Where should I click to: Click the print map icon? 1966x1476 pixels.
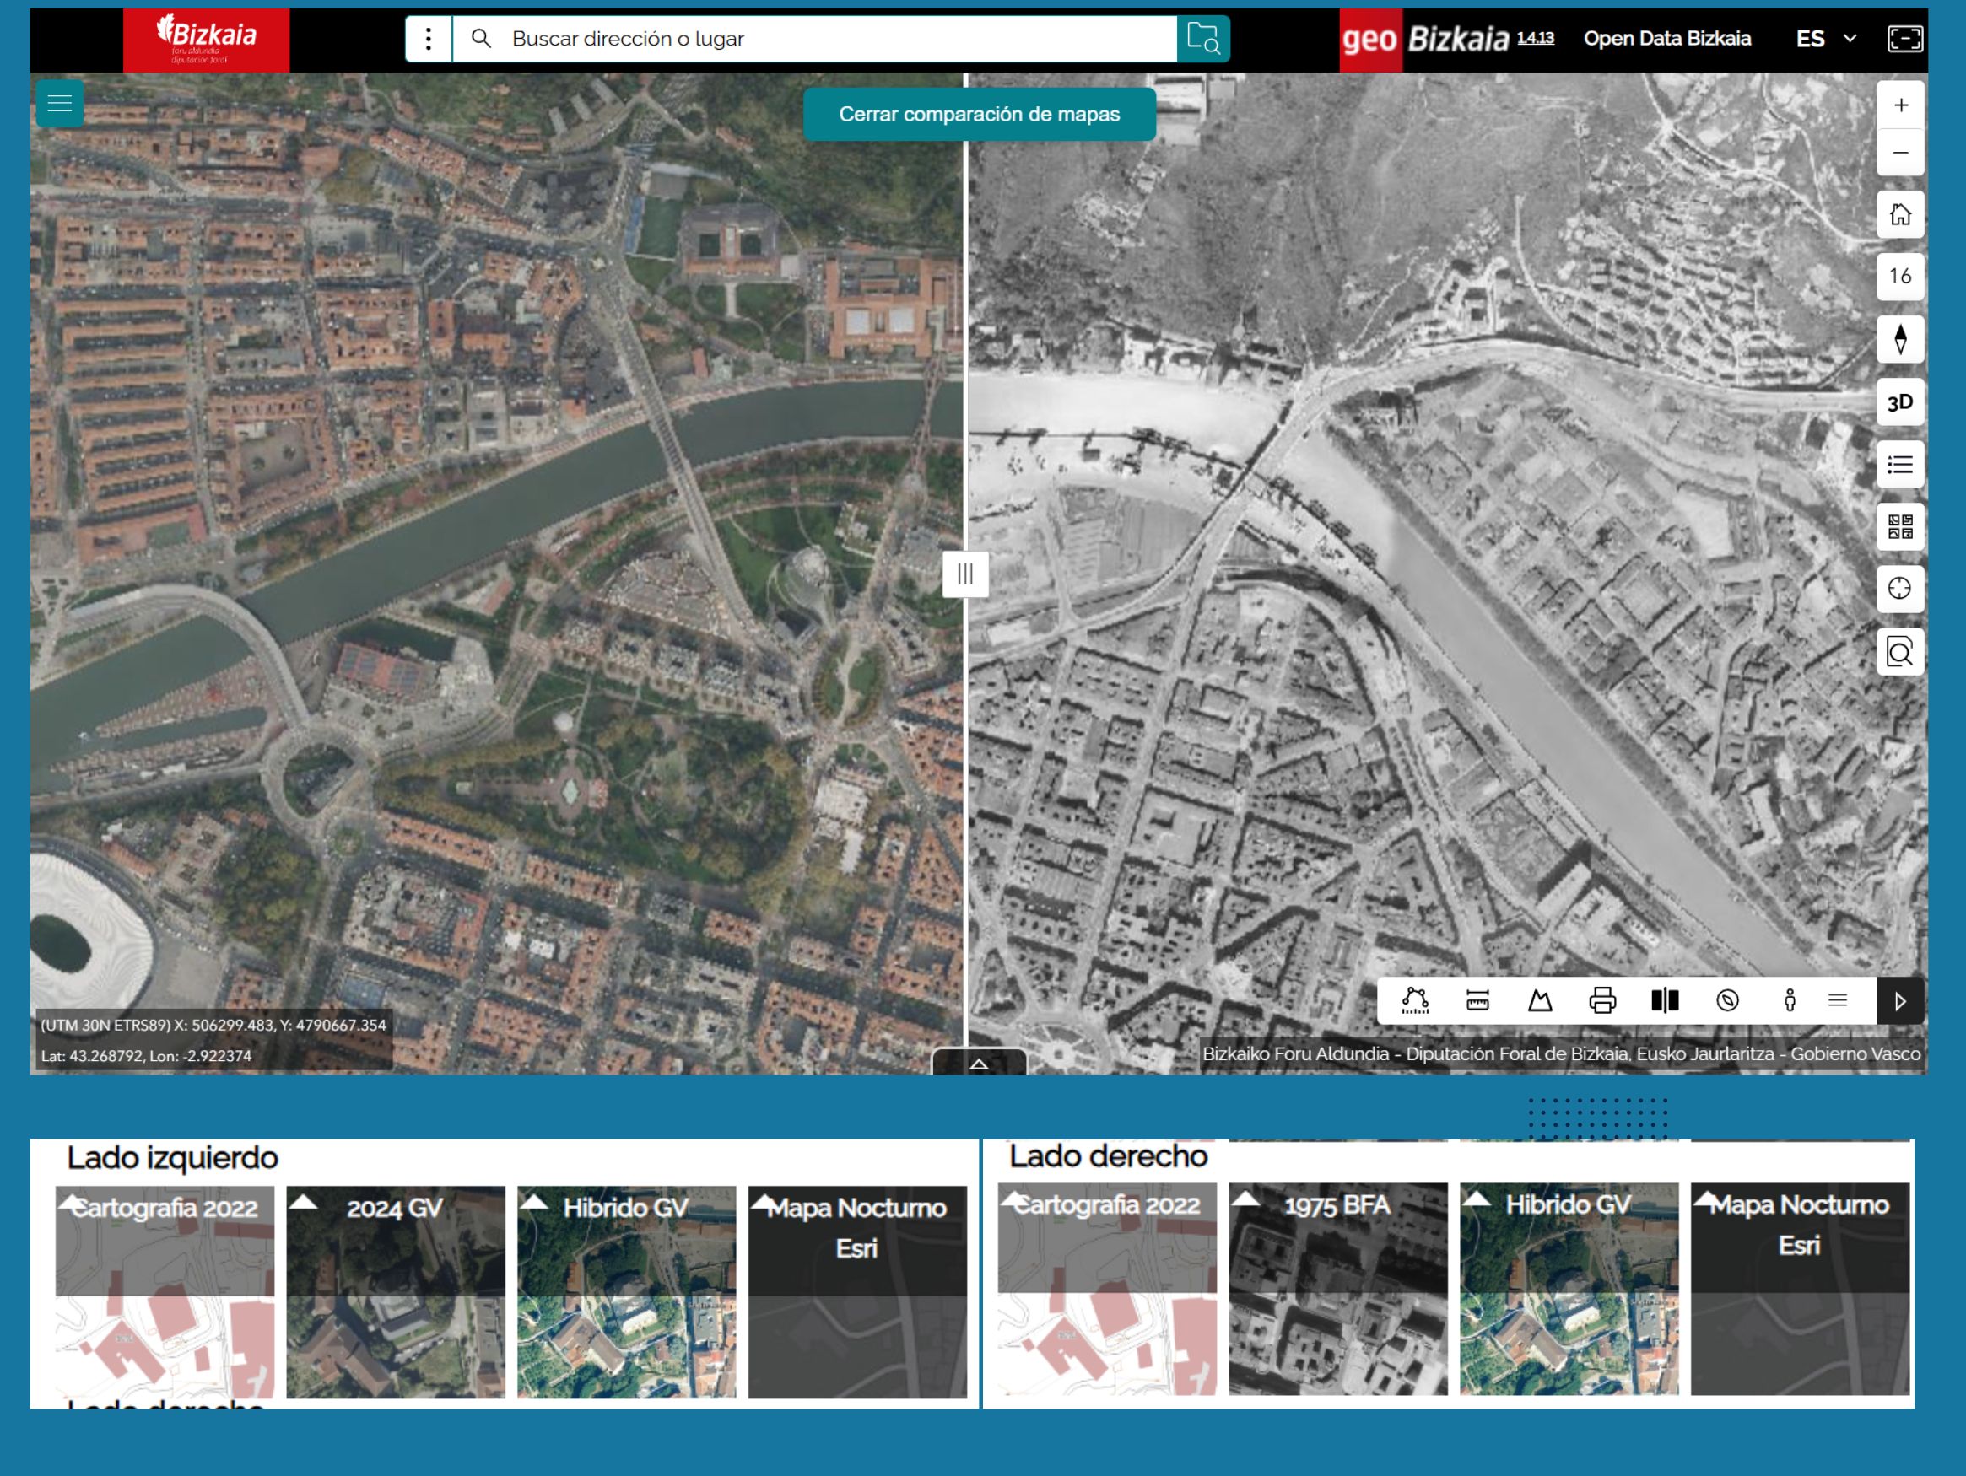[1601, 1000]
